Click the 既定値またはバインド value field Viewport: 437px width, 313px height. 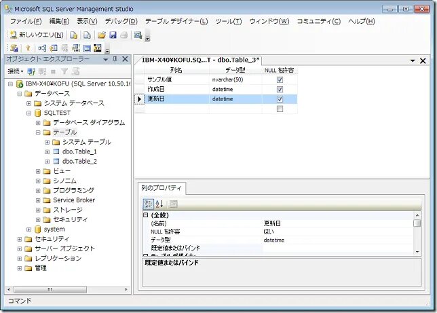[337, 248]
